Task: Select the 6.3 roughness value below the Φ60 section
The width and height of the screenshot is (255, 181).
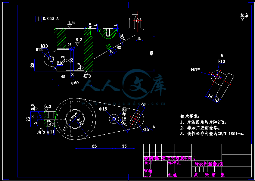Action: [88, 76]
